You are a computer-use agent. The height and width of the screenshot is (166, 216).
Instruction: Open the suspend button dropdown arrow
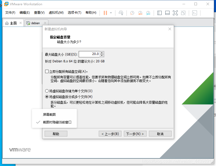coord(111,13)
